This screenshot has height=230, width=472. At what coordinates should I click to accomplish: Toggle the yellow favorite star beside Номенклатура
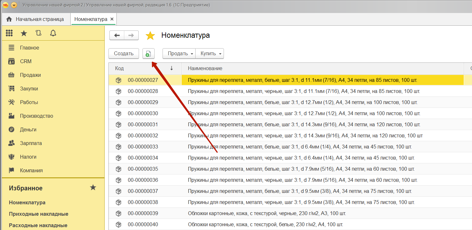pos(150,36)
